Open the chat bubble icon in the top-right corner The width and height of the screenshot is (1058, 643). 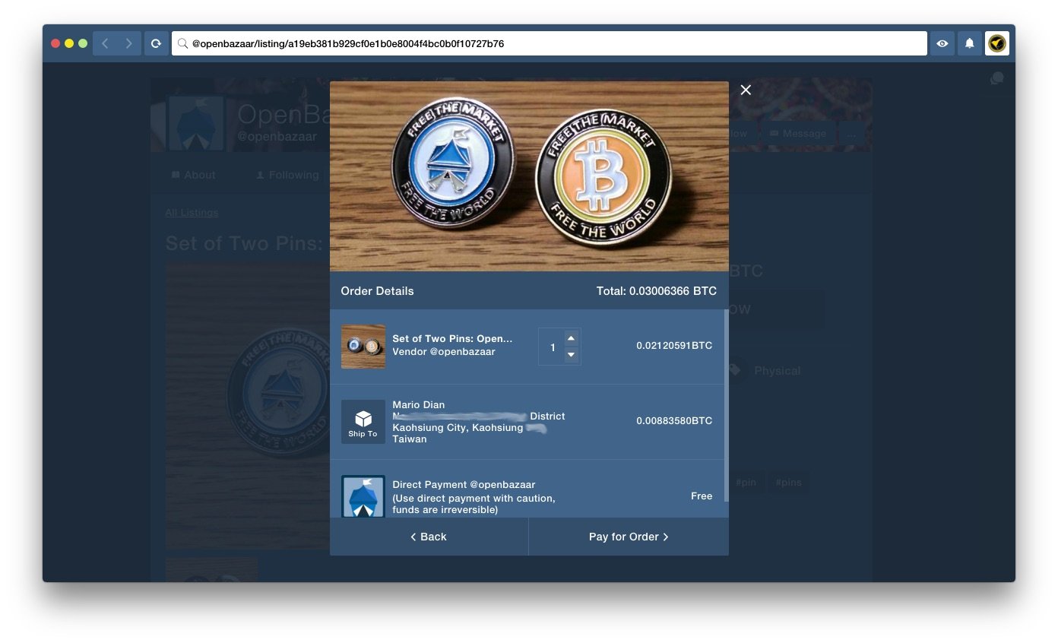click(x=997, y=78)
